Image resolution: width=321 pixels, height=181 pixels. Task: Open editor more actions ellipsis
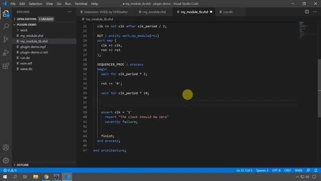coord(315,12)
